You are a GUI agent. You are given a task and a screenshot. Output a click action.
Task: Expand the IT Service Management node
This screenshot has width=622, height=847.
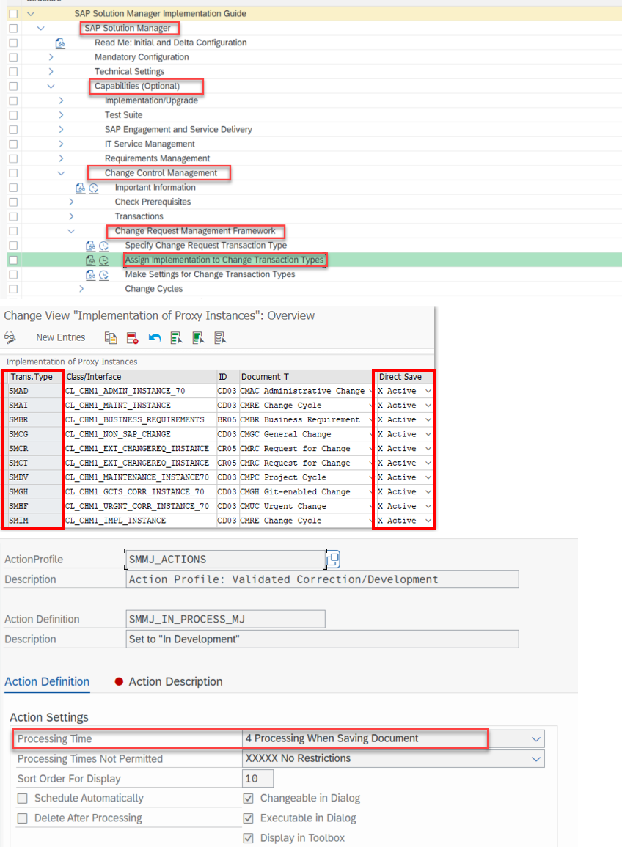coord(61,144)
